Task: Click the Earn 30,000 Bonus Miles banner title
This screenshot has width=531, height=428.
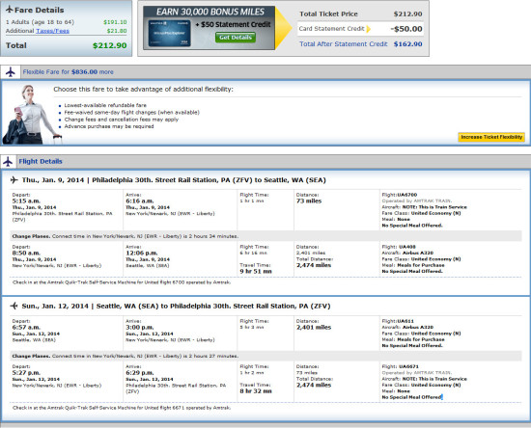Action: (x=210, y=12)
